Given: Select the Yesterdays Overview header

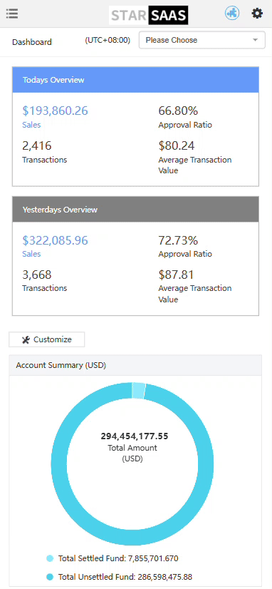Looking at the screenshot, I should point(136,209).
